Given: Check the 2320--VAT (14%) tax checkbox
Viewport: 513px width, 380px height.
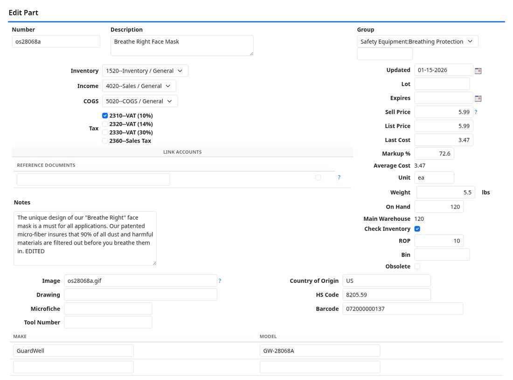Looking at the screenshot, I should click(x=104, y=124).
